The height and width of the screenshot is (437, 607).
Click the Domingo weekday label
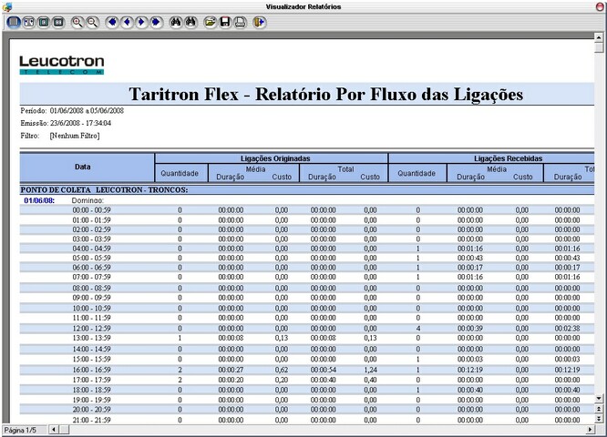[x=87, y=200]
